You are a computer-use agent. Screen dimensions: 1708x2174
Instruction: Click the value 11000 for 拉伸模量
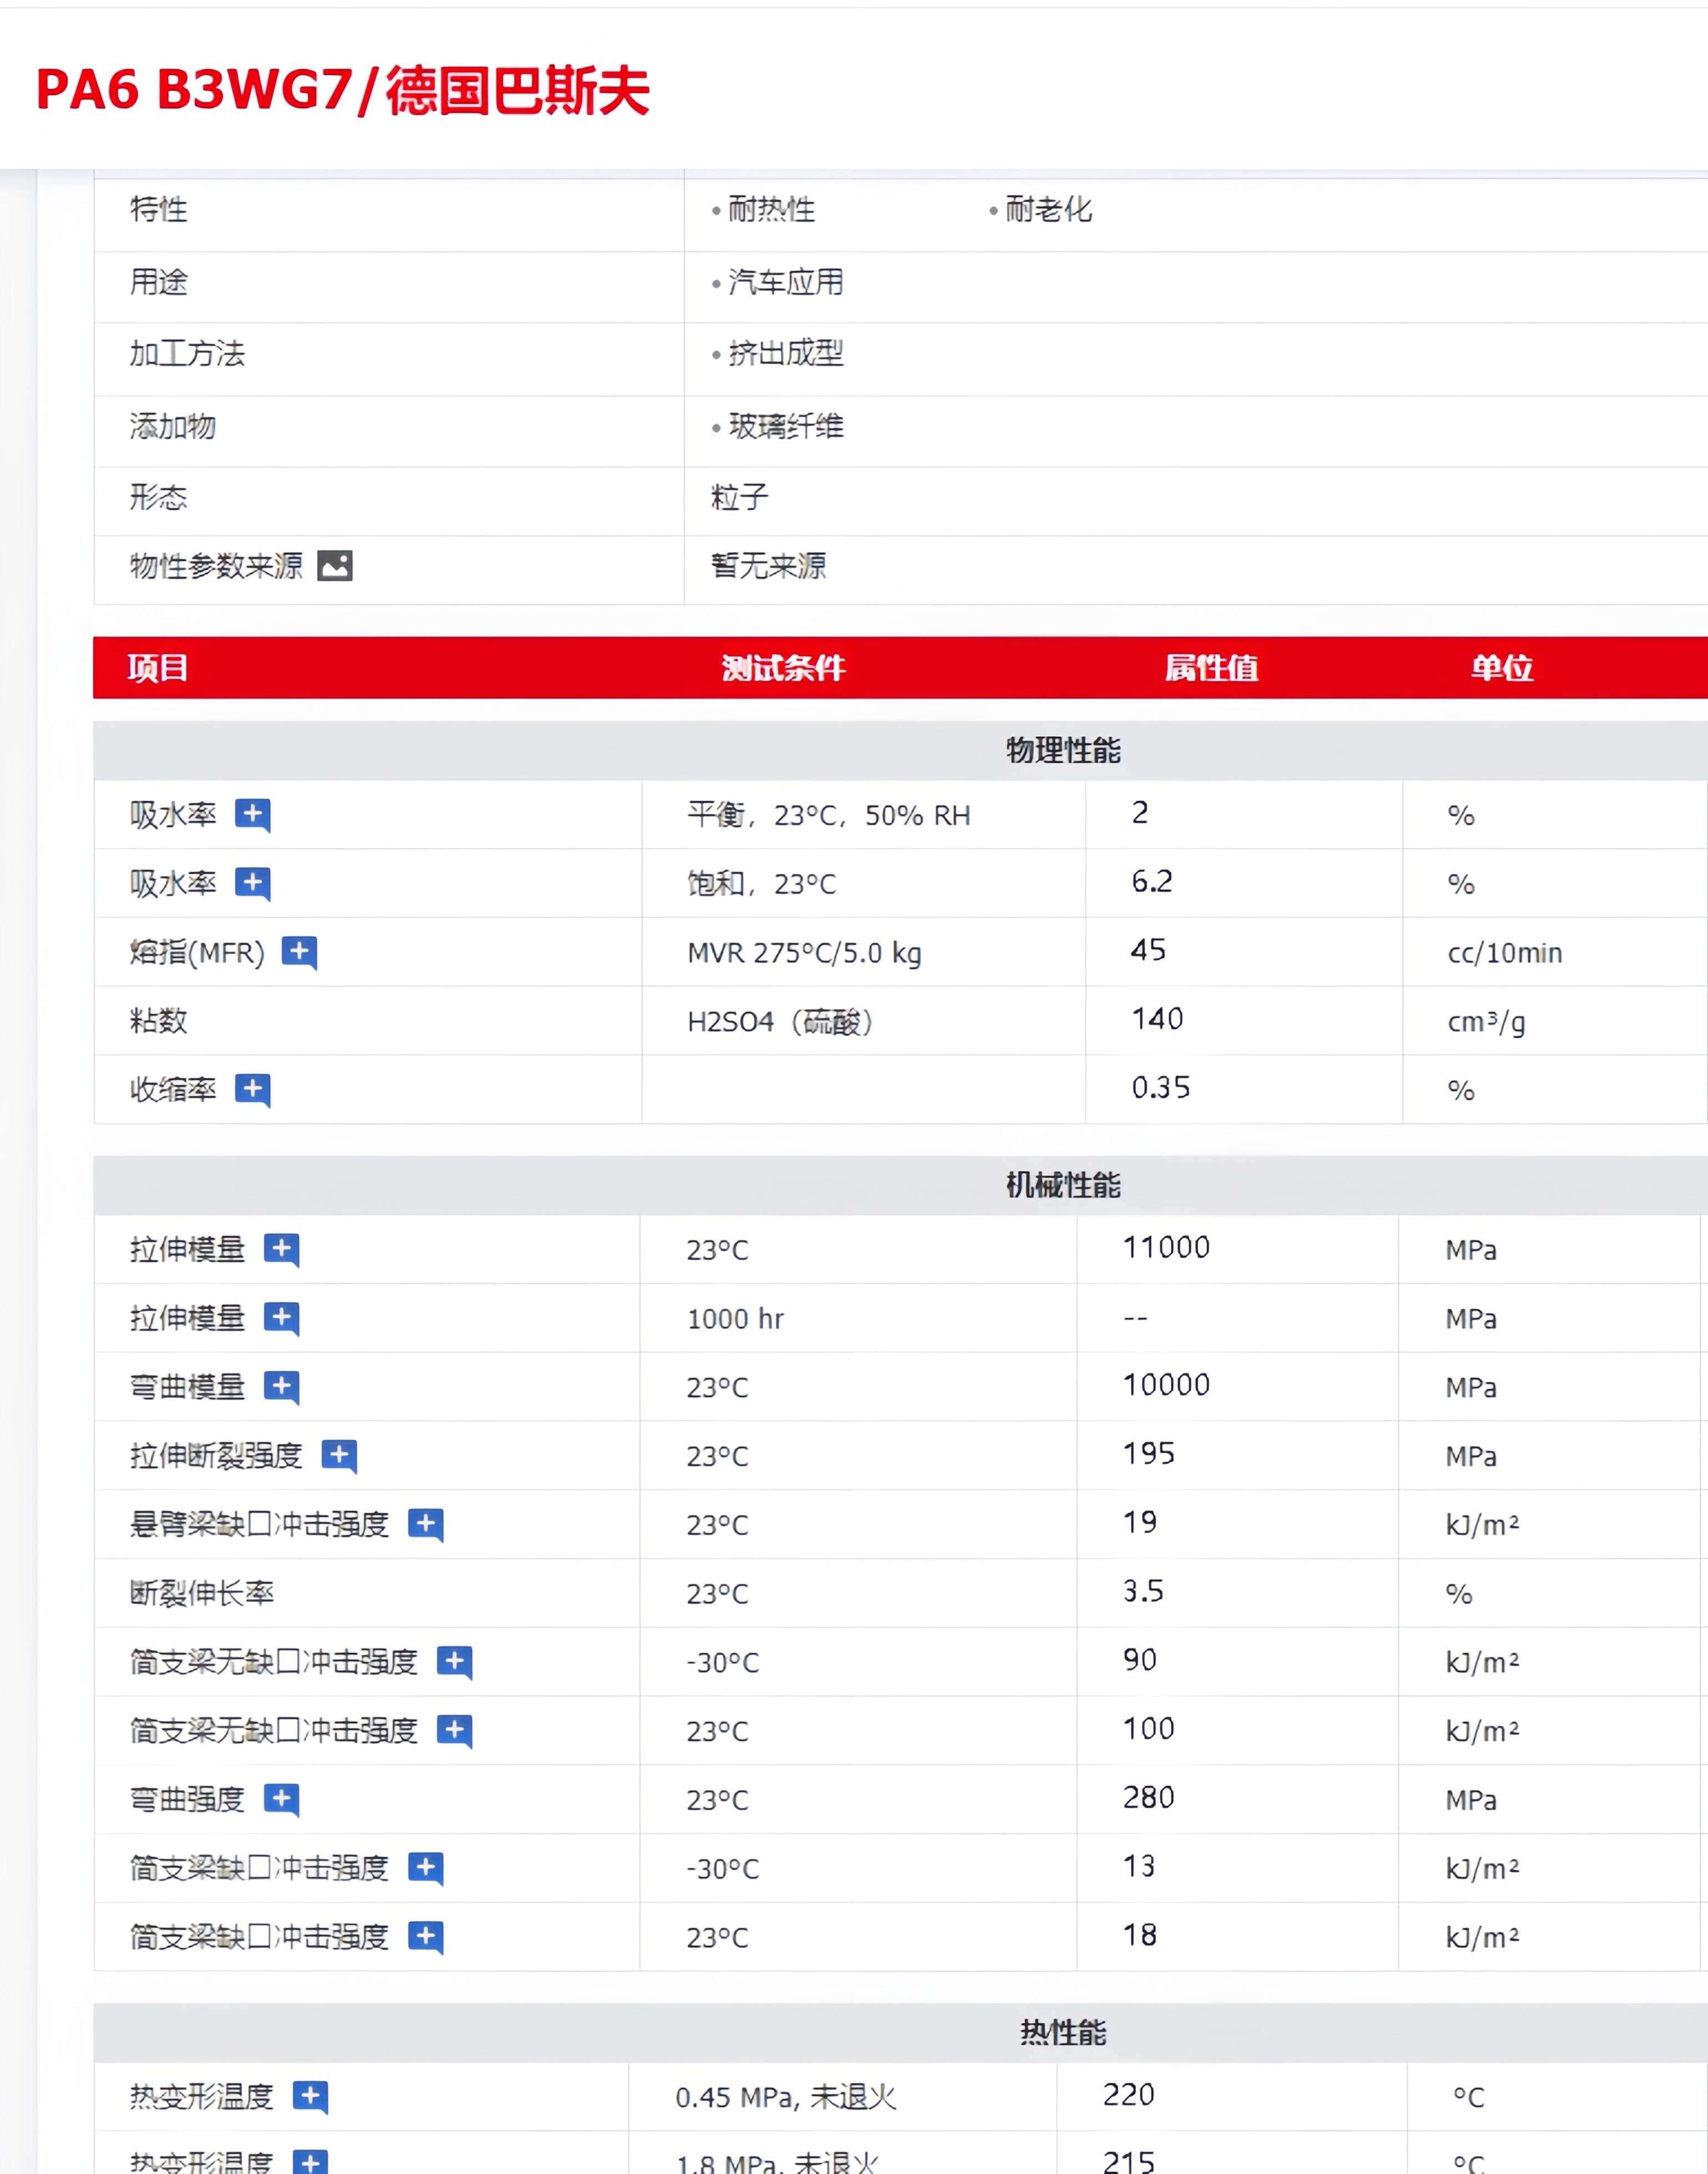(1166, 1248)
